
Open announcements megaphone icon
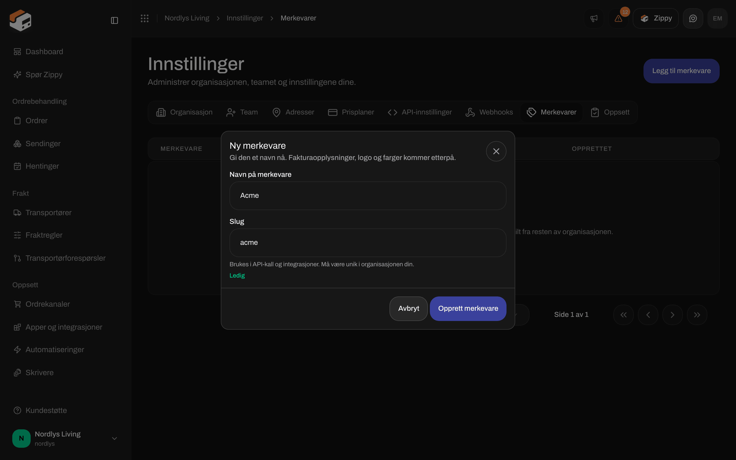click(x=594, y=18)
